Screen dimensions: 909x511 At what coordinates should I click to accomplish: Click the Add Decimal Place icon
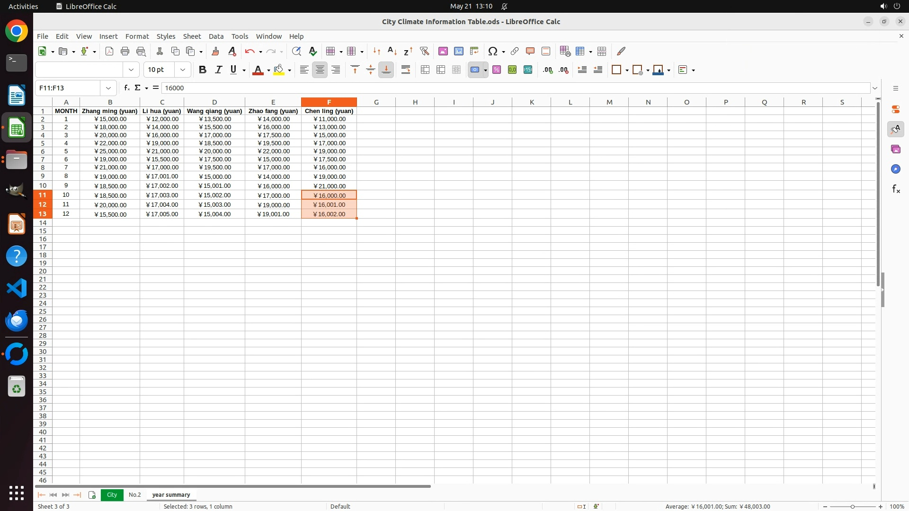click(x=548, y=70)
